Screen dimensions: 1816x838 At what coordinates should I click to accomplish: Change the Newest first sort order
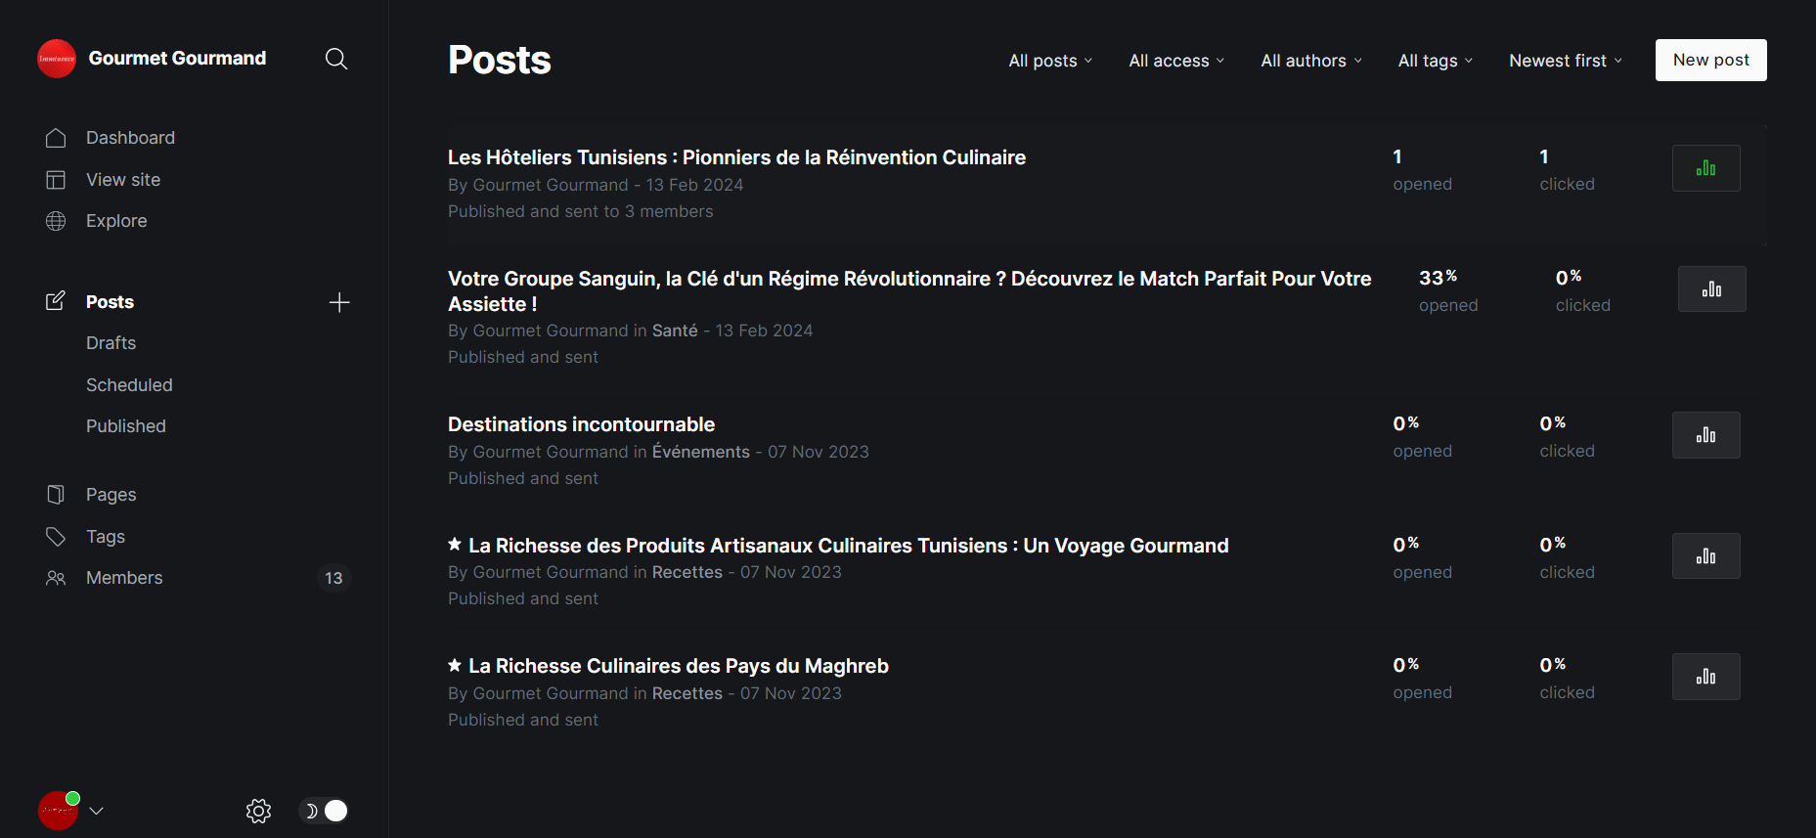(1566, 61)
